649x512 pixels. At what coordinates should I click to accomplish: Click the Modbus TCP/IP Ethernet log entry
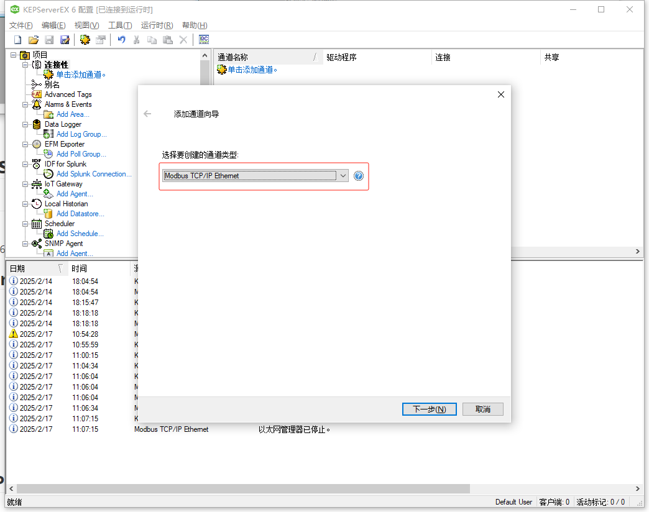tap(171, 429)
